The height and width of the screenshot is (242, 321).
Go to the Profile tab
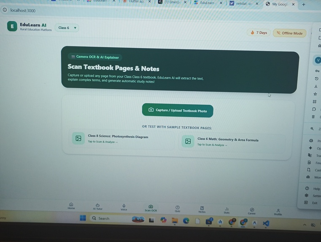click(x=278, y=212)
